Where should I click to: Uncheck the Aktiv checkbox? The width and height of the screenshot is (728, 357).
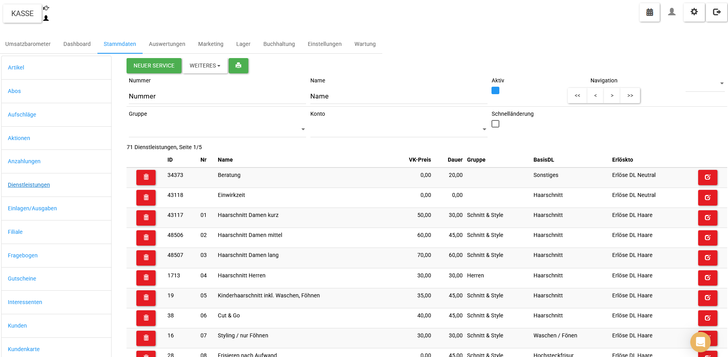pyautogui.click(x=495, y=91)
